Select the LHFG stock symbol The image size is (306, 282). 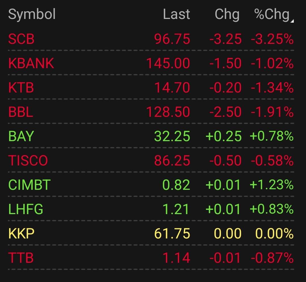(25, 209)
